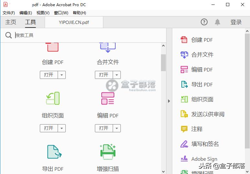Click the tools list scroll down arrow
The height and width of the screenshot is (174, 250).
tap(163, 172)
